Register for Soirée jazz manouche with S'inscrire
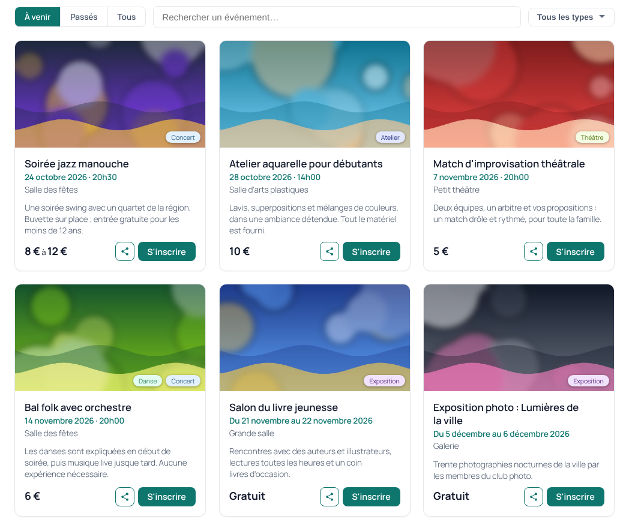 tap(166, 251)
